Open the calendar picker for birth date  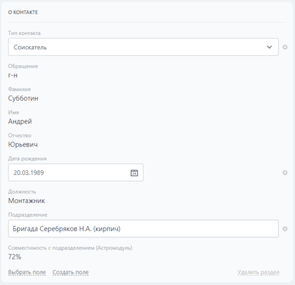(x=134, y=172)
